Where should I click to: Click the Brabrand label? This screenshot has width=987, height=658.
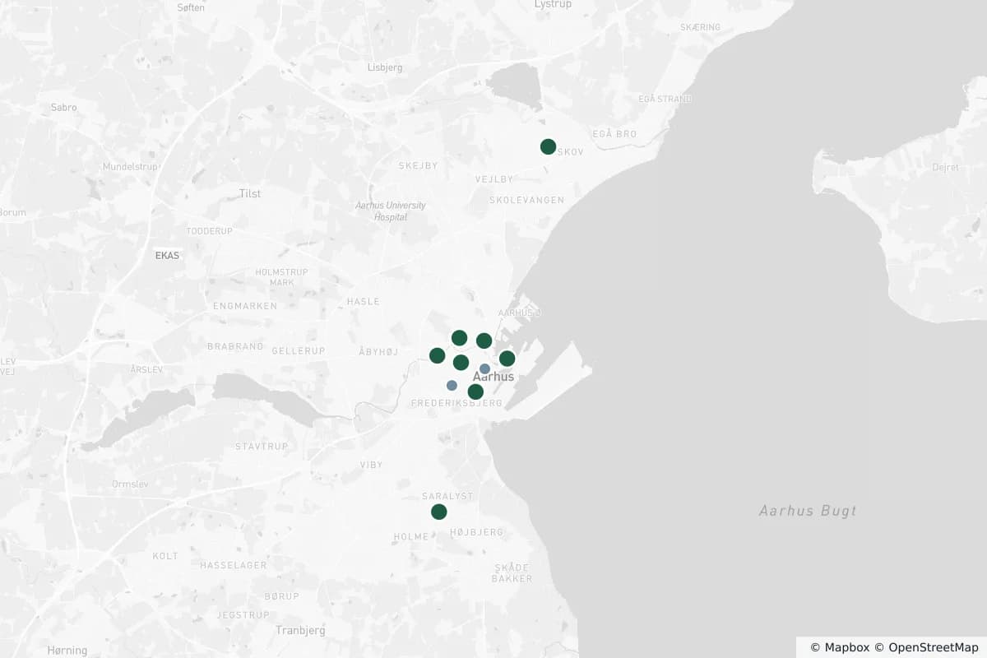point(235,347)
